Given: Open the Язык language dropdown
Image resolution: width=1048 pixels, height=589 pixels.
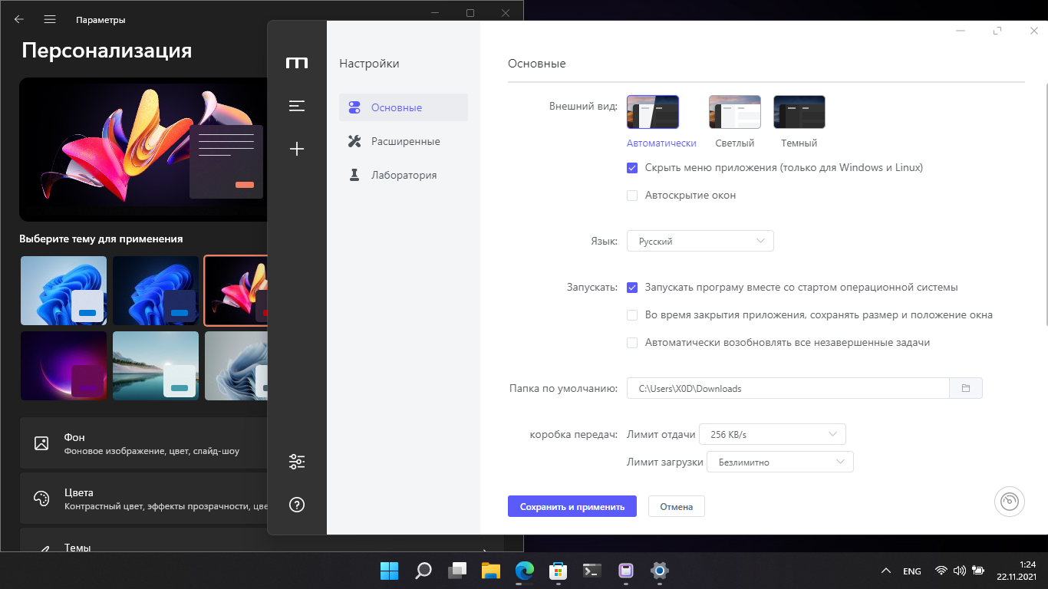Looking at the screenshot, I should (699, 240).
